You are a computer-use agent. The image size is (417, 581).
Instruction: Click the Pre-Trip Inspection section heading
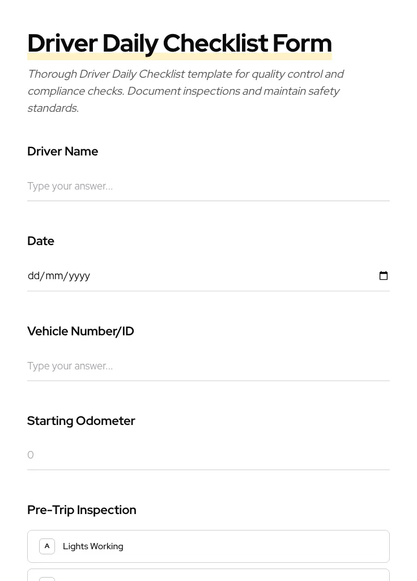(x=82, y=510)
